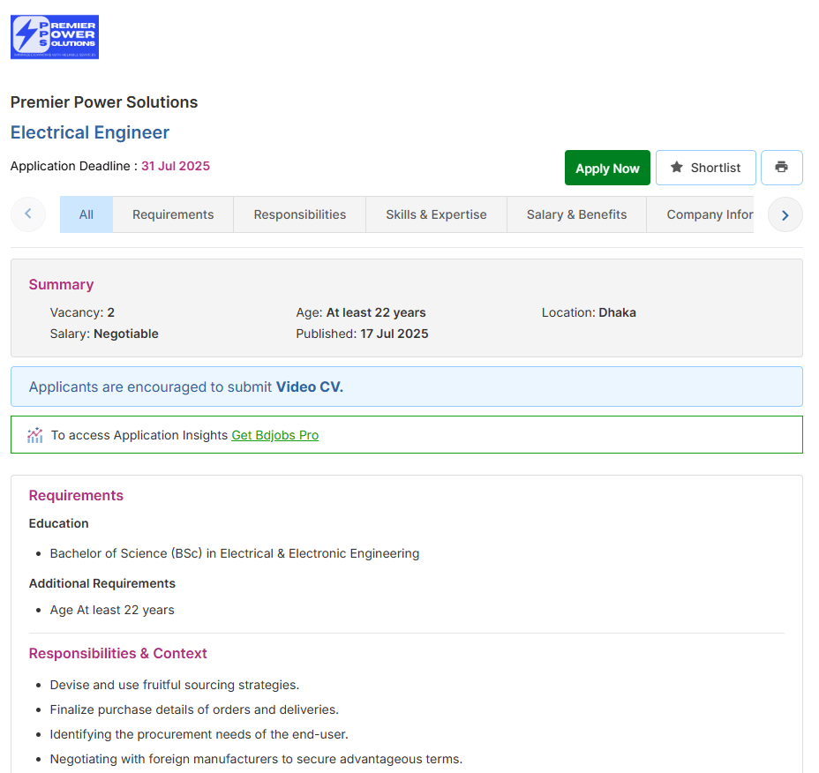Click the Vacancy: 2 entry
This screenshot has width=819, height=773.
click(x=82, y=313)
